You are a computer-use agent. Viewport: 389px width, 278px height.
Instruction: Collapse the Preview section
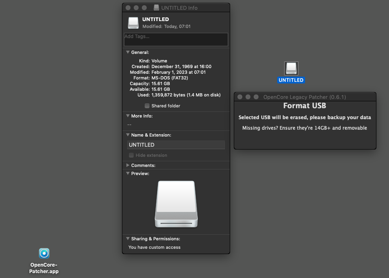point(128,173)
